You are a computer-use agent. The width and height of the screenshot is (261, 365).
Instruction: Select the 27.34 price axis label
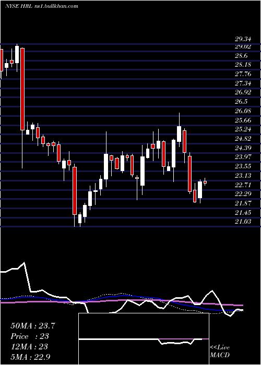point(243,83)
